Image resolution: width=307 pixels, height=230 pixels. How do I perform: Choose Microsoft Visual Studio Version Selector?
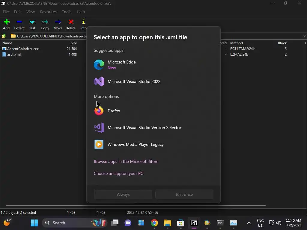[153, 128]
